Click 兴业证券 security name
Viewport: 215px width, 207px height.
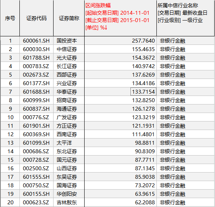67,83
